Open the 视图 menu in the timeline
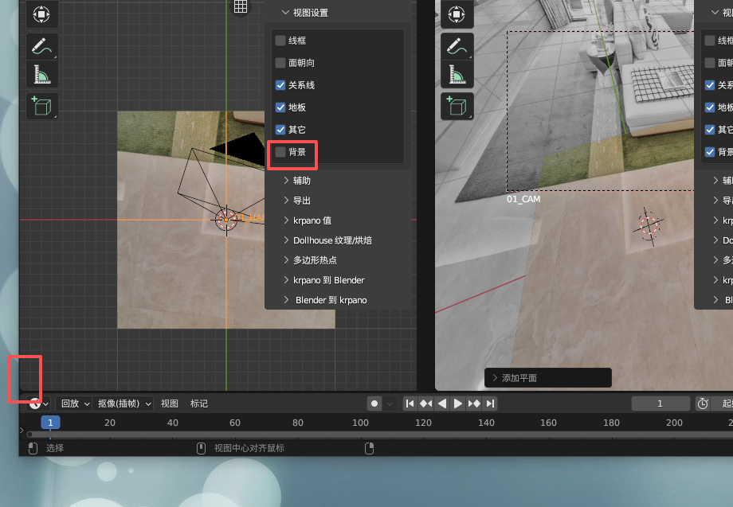The height and width of the screenshot is (507, 733). [x=169, y=404]
